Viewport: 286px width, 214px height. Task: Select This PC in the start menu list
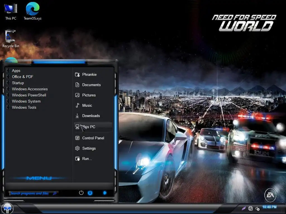coord(93,127)
